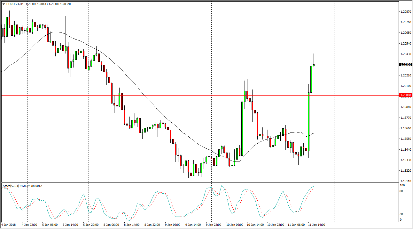Click the 5 Jan 14:00 time label
The image size is (413, 229).
point(71,225)
